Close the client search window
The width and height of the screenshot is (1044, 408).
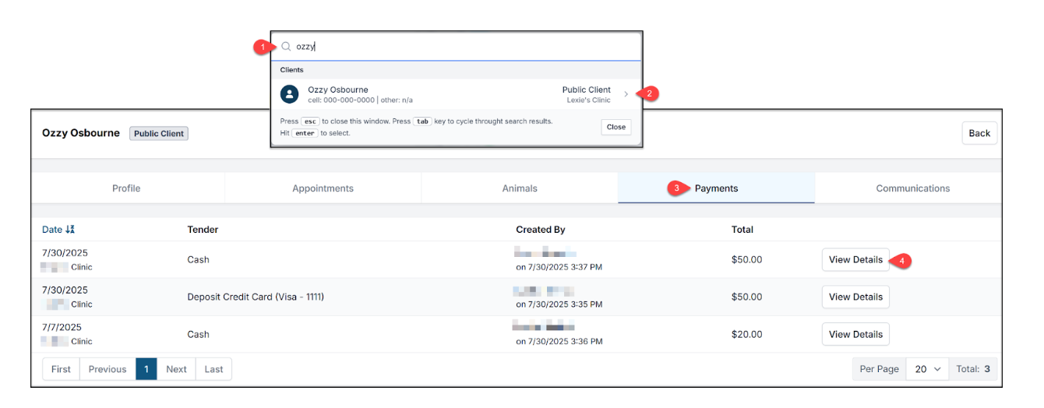pyautogui.click(x=615, y=127)
